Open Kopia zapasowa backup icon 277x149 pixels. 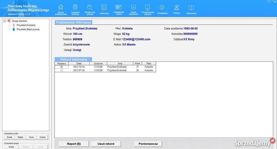(133, 7)
